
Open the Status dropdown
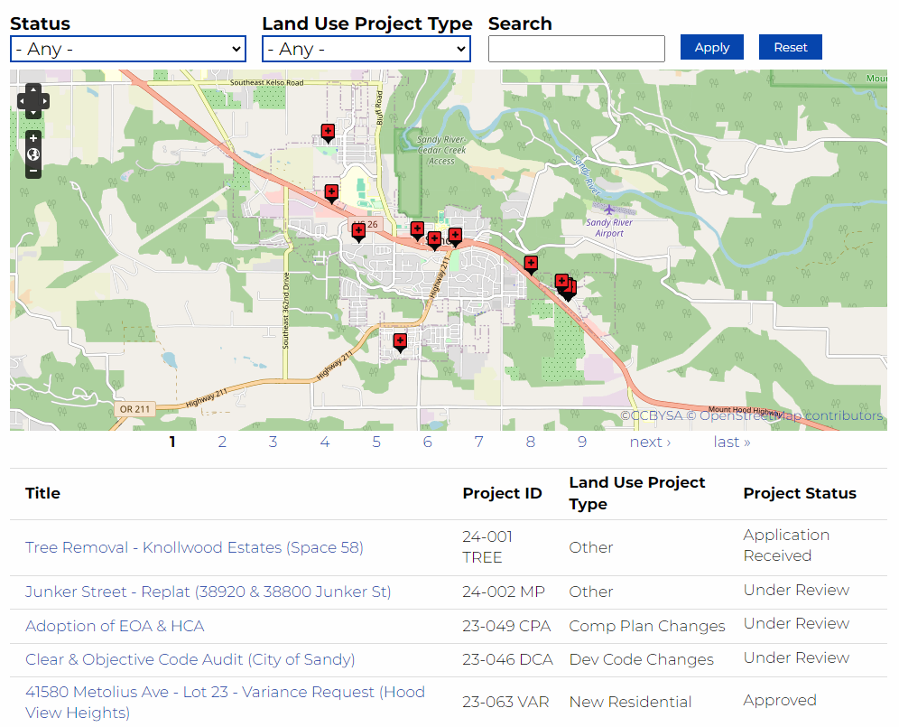(x=127, y=49)
